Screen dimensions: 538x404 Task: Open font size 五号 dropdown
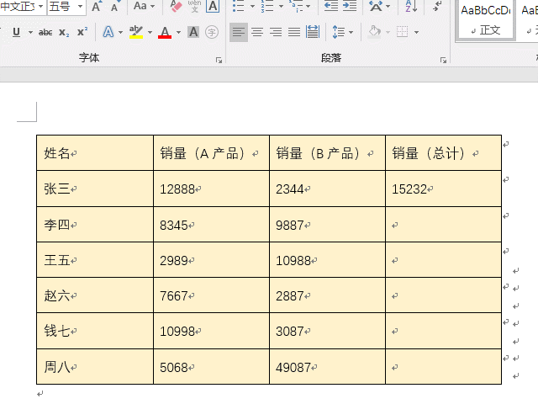coord(80,6)
